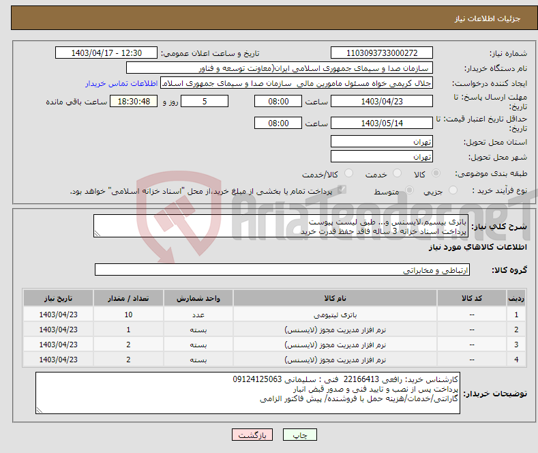Click the goods group ارتباطی و مخابراتی field
Screen dimensions: 538x453
click(282, 269)
